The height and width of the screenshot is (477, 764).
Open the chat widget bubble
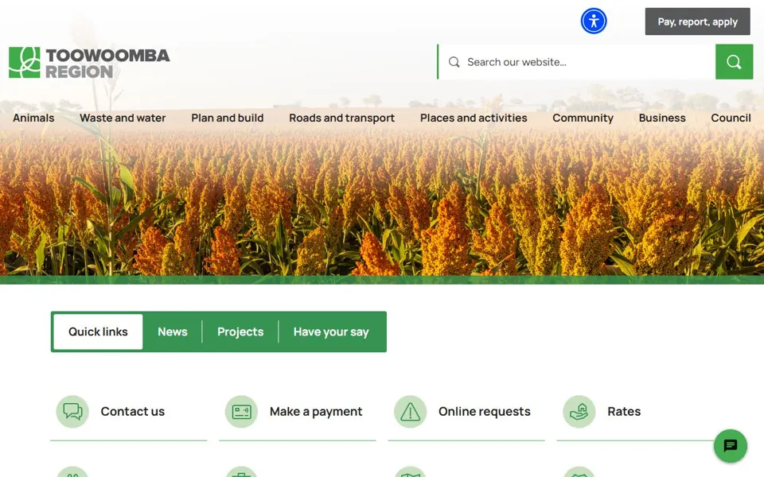coord(730,445)
